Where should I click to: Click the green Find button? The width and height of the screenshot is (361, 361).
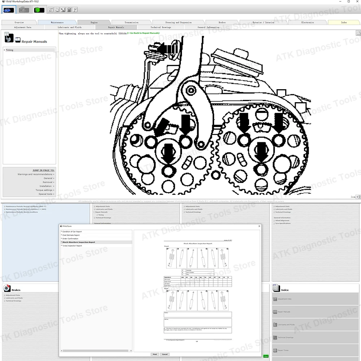pyautogui.click(x=266, y=356)
